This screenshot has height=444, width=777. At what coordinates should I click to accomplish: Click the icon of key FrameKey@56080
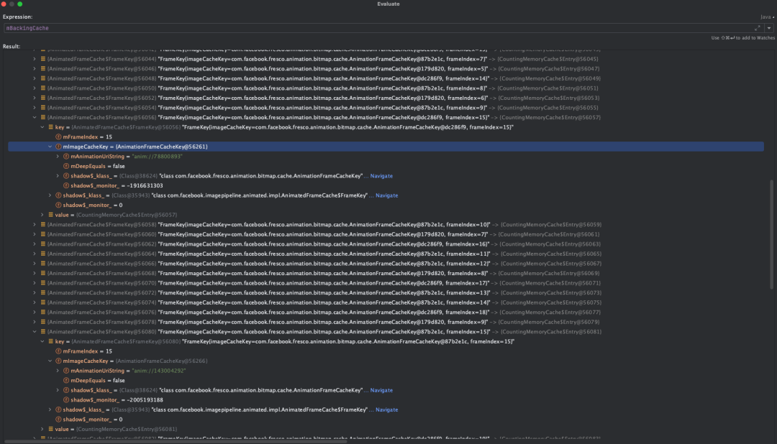tap(50, 341)
